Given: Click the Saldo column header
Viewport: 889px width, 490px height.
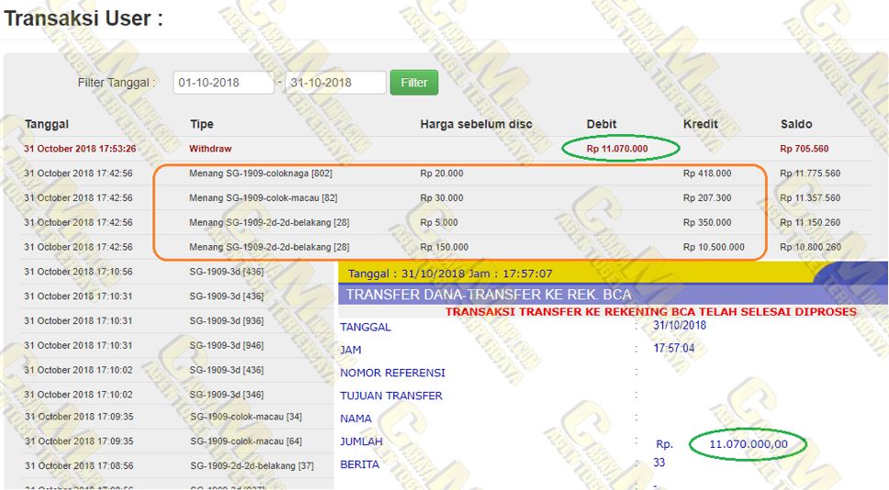Looking at the screenshot, I should [x=795, y=124].
